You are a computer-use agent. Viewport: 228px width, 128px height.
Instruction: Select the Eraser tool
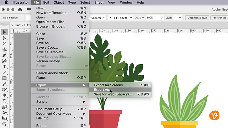pos(4,95)
